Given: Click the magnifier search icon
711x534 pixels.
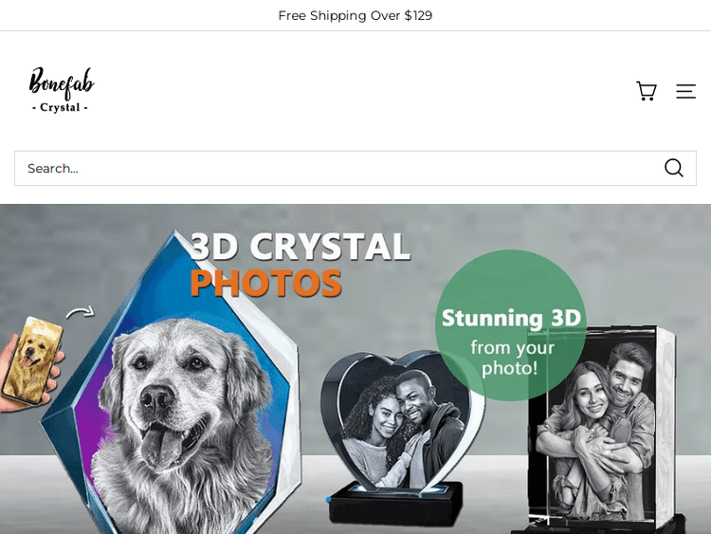Looking at the screenshot, I should [x=674, y=168].
